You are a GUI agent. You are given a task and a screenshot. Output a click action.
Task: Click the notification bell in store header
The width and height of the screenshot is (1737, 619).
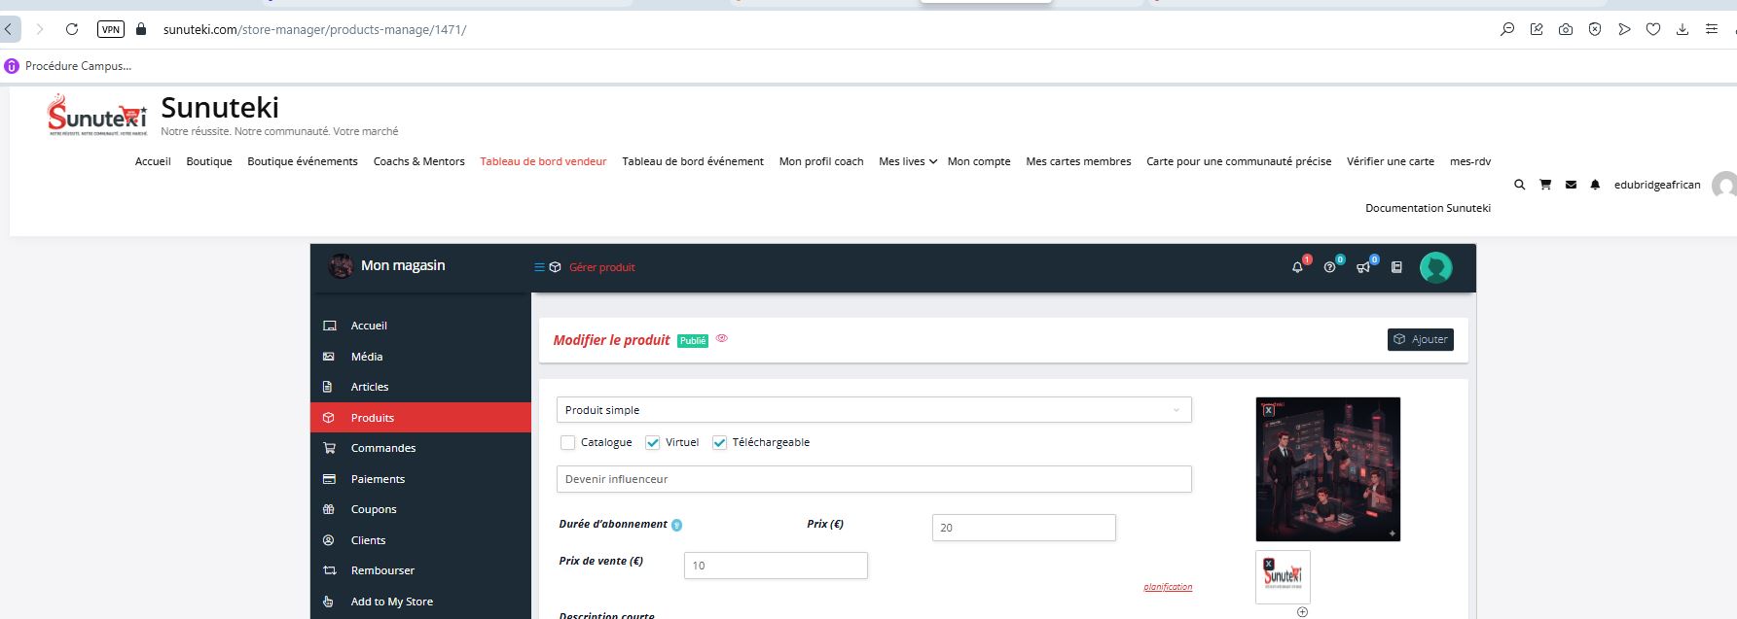pyautogui.click(x=1297, y=267)
